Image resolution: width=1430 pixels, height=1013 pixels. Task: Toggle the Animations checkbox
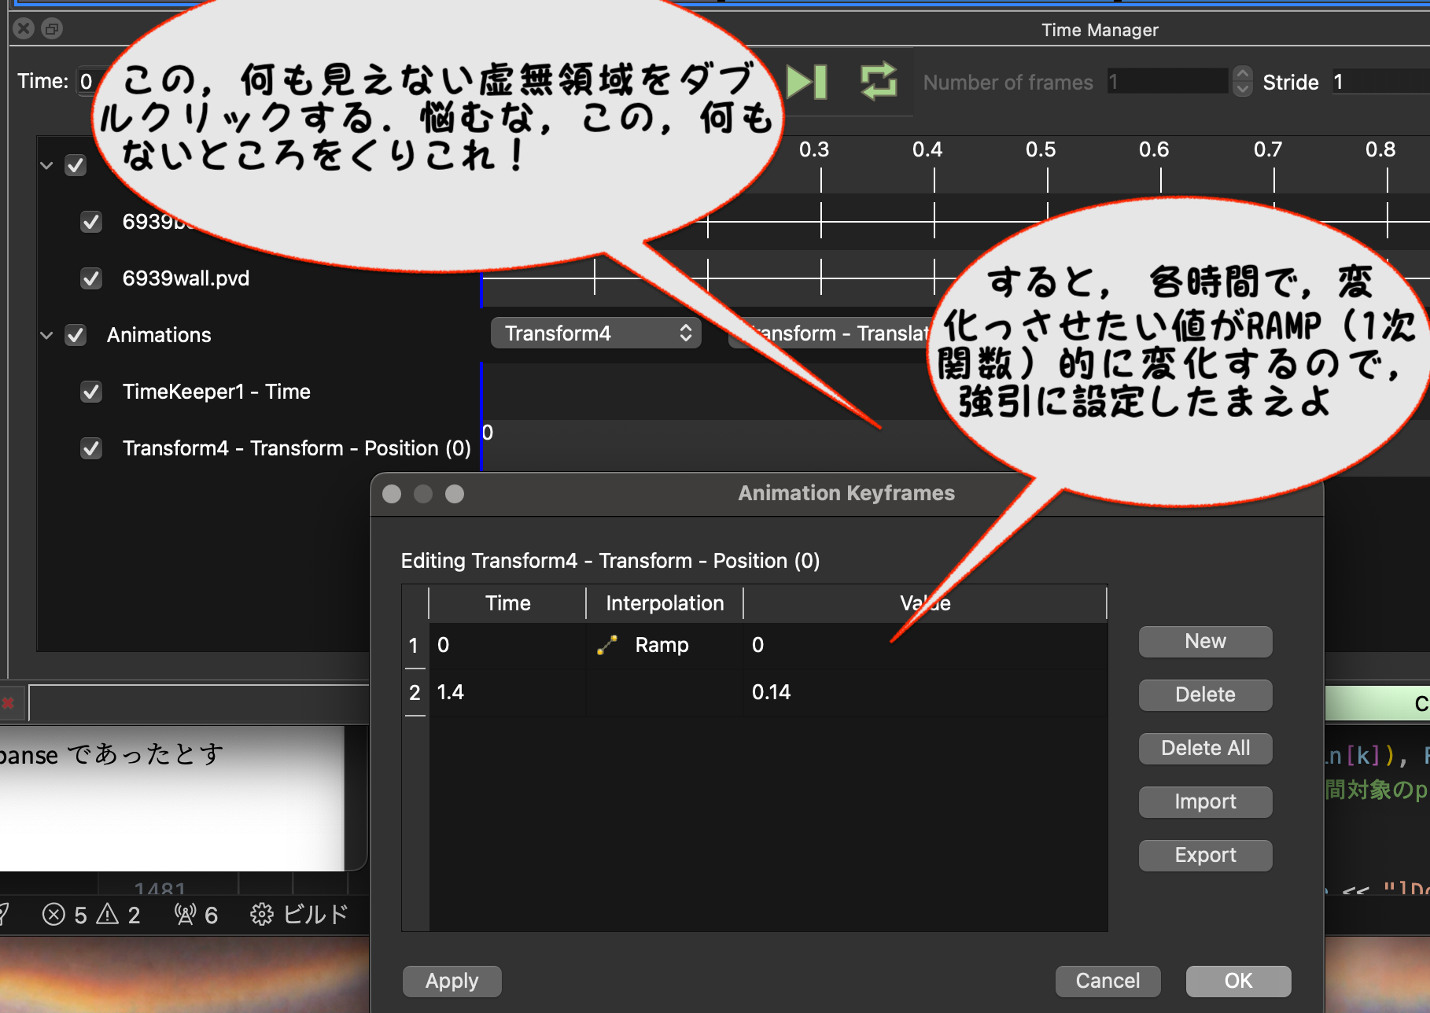point(76,335)
